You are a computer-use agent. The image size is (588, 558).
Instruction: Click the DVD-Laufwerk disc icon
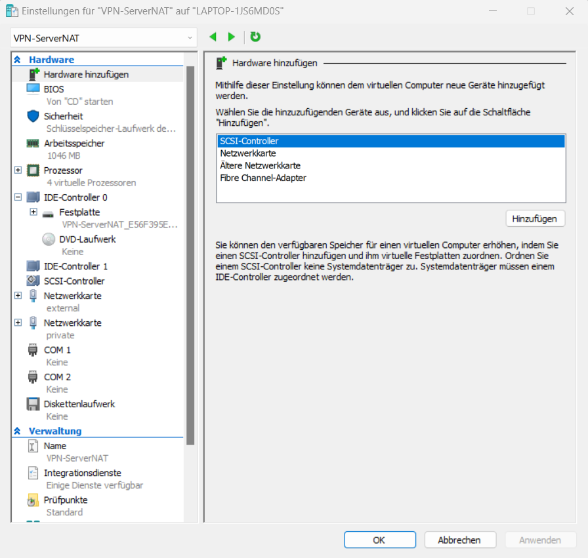point(49,239)
